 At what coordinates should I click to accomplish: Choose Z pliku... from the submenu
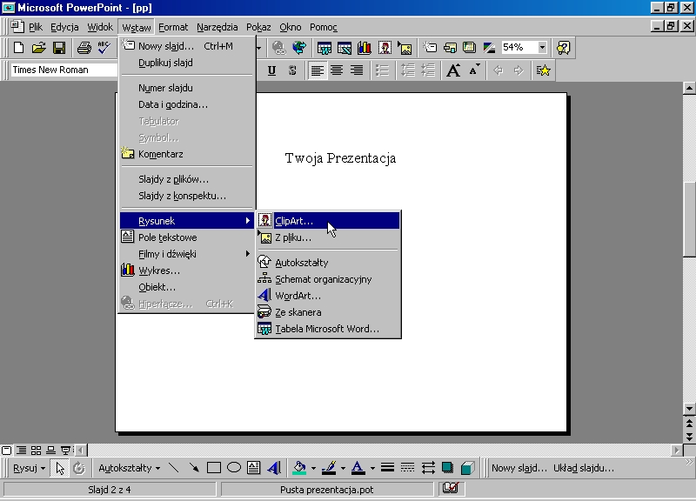328,237
